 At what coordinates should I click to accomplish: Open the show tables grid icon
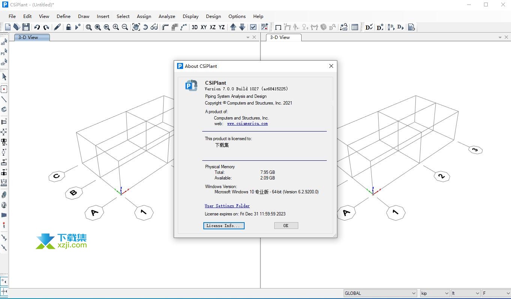355,27
